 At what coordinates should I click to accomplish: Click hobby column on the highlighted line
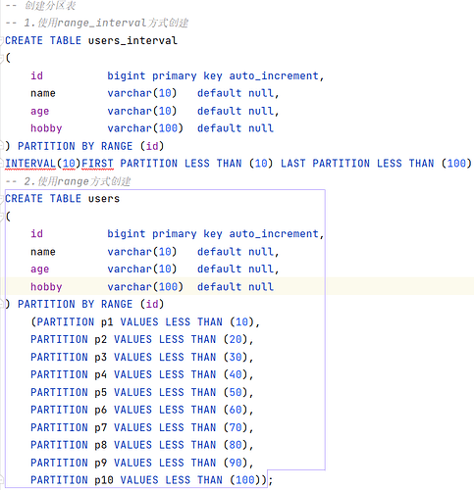tap(46, 287)
